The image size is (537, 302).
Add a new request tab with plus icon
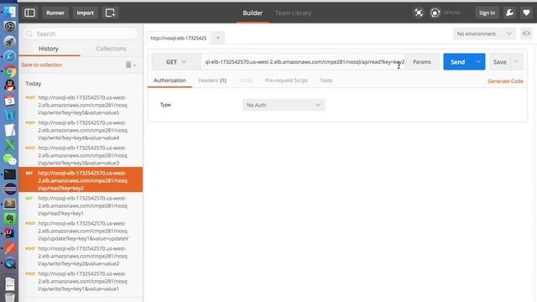pyautogui.click(x=218, y=38)
